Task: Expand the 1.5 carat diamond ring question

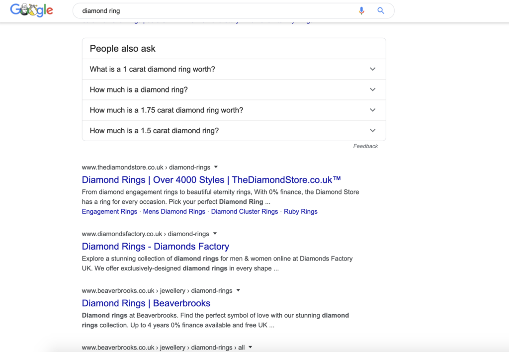Action: 234,131
